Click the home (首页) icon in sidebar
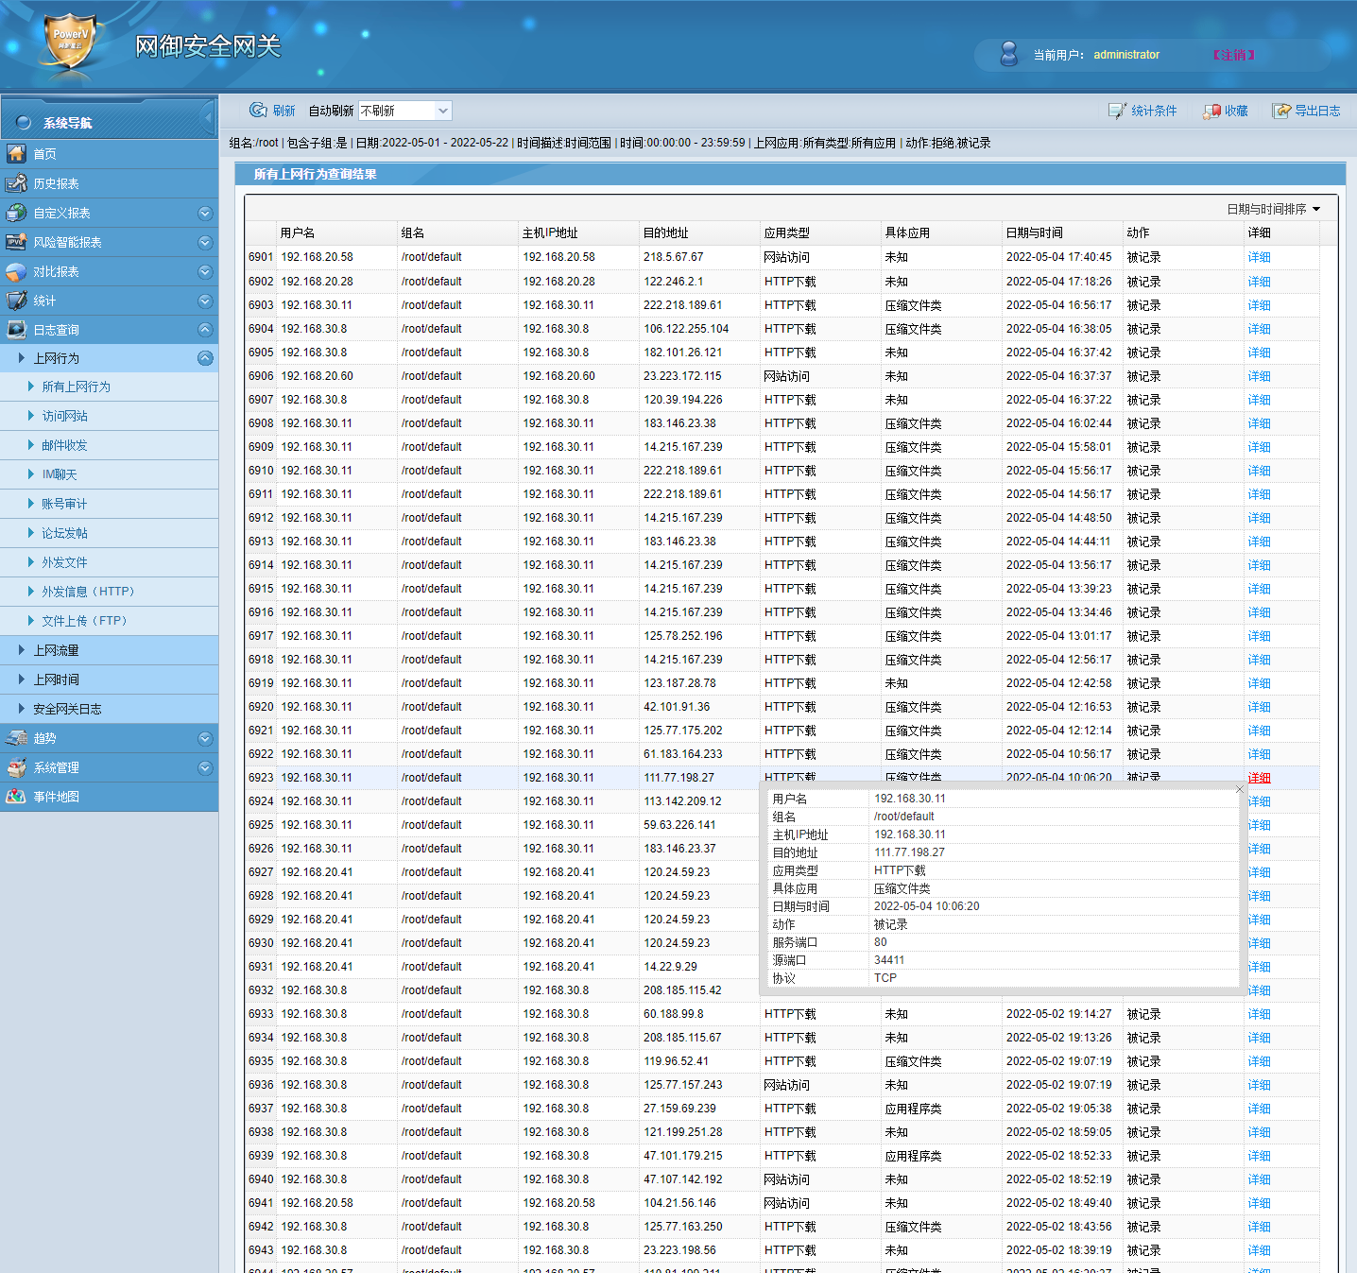This screenshot has width=1357, height=1273. pyautogui.click(x=16, y=153)
